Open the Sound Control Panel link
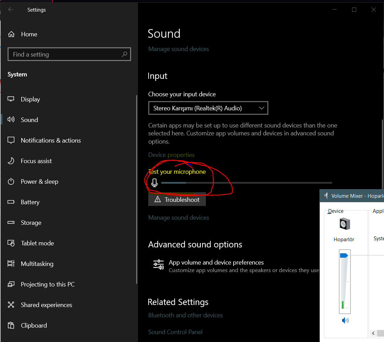Image resolution: width=384 pixels, height=342 pixels. (175, 332)
